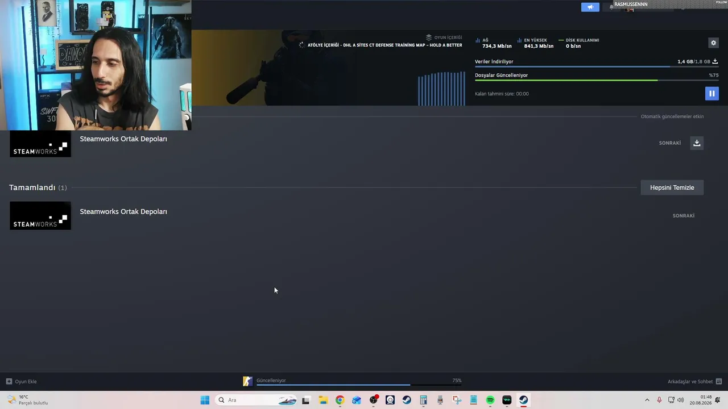Click the Oyun Ekle label
The height and width of the screenshot is (409, 728).
[26, 381]
